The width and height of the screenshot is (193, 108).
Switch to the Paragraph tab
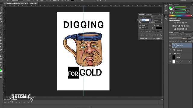click(149, 14)
